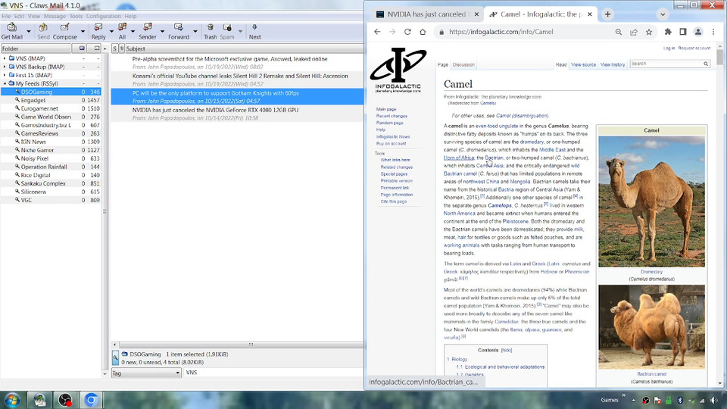Open Spam dropdown arrow

pos(240,32)
